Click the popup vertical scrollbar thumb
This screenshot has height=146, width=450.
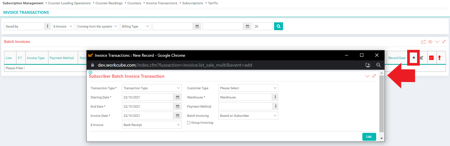click(381, 103)
